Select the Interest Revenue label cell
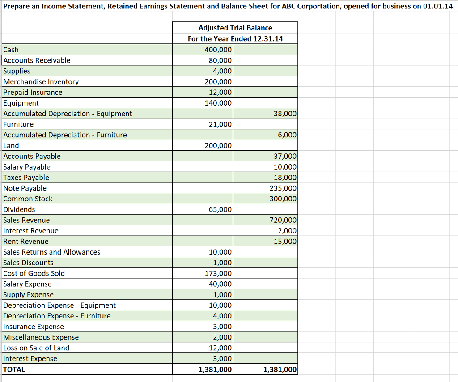The image size is (458, 382). pyautogui.click(x=30, y=230)
